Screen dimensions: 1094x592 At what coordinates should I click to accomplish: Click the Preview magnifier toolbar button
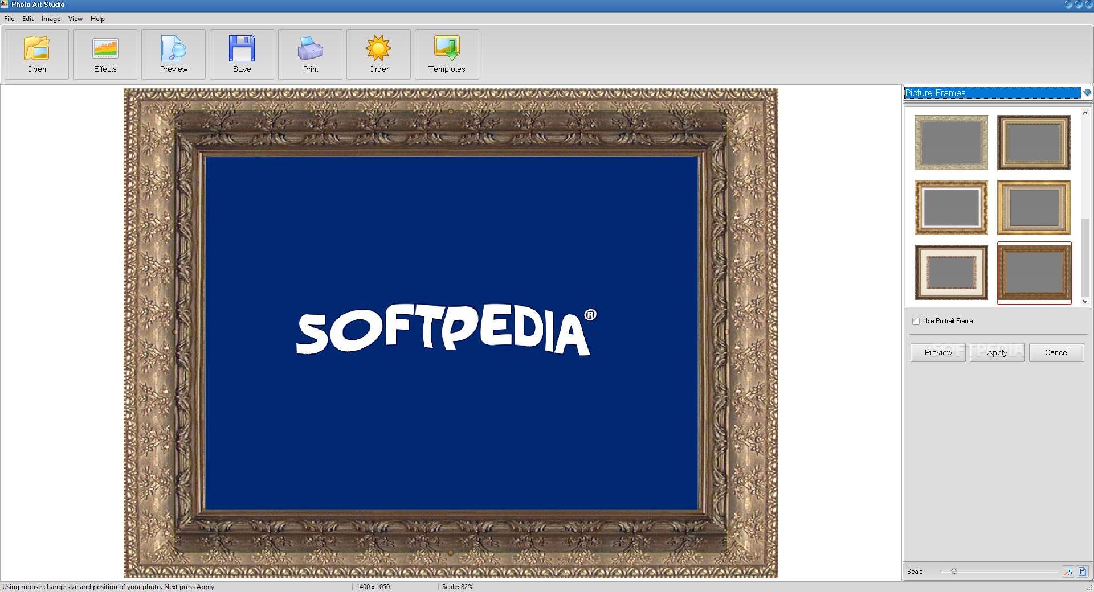(x=173, y=54)
